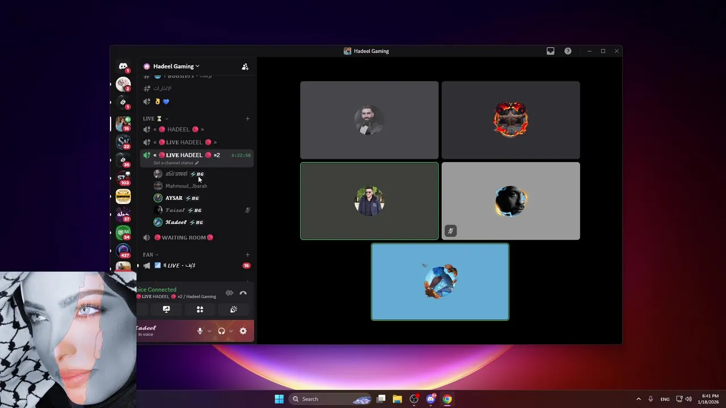Open headphone output options chevron
The height and width of the screenshot is (408, 726).
(x=231, y=331)
